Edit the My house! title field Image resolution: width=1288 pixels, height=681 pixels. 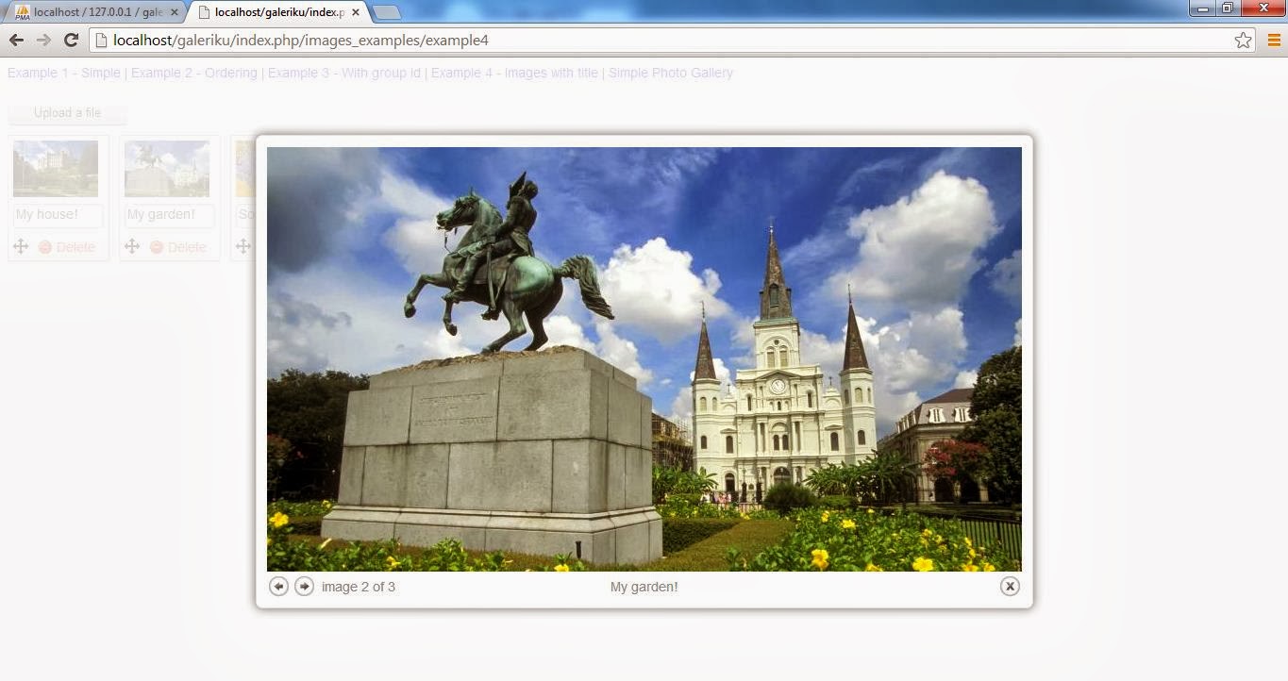click(57, 215)
